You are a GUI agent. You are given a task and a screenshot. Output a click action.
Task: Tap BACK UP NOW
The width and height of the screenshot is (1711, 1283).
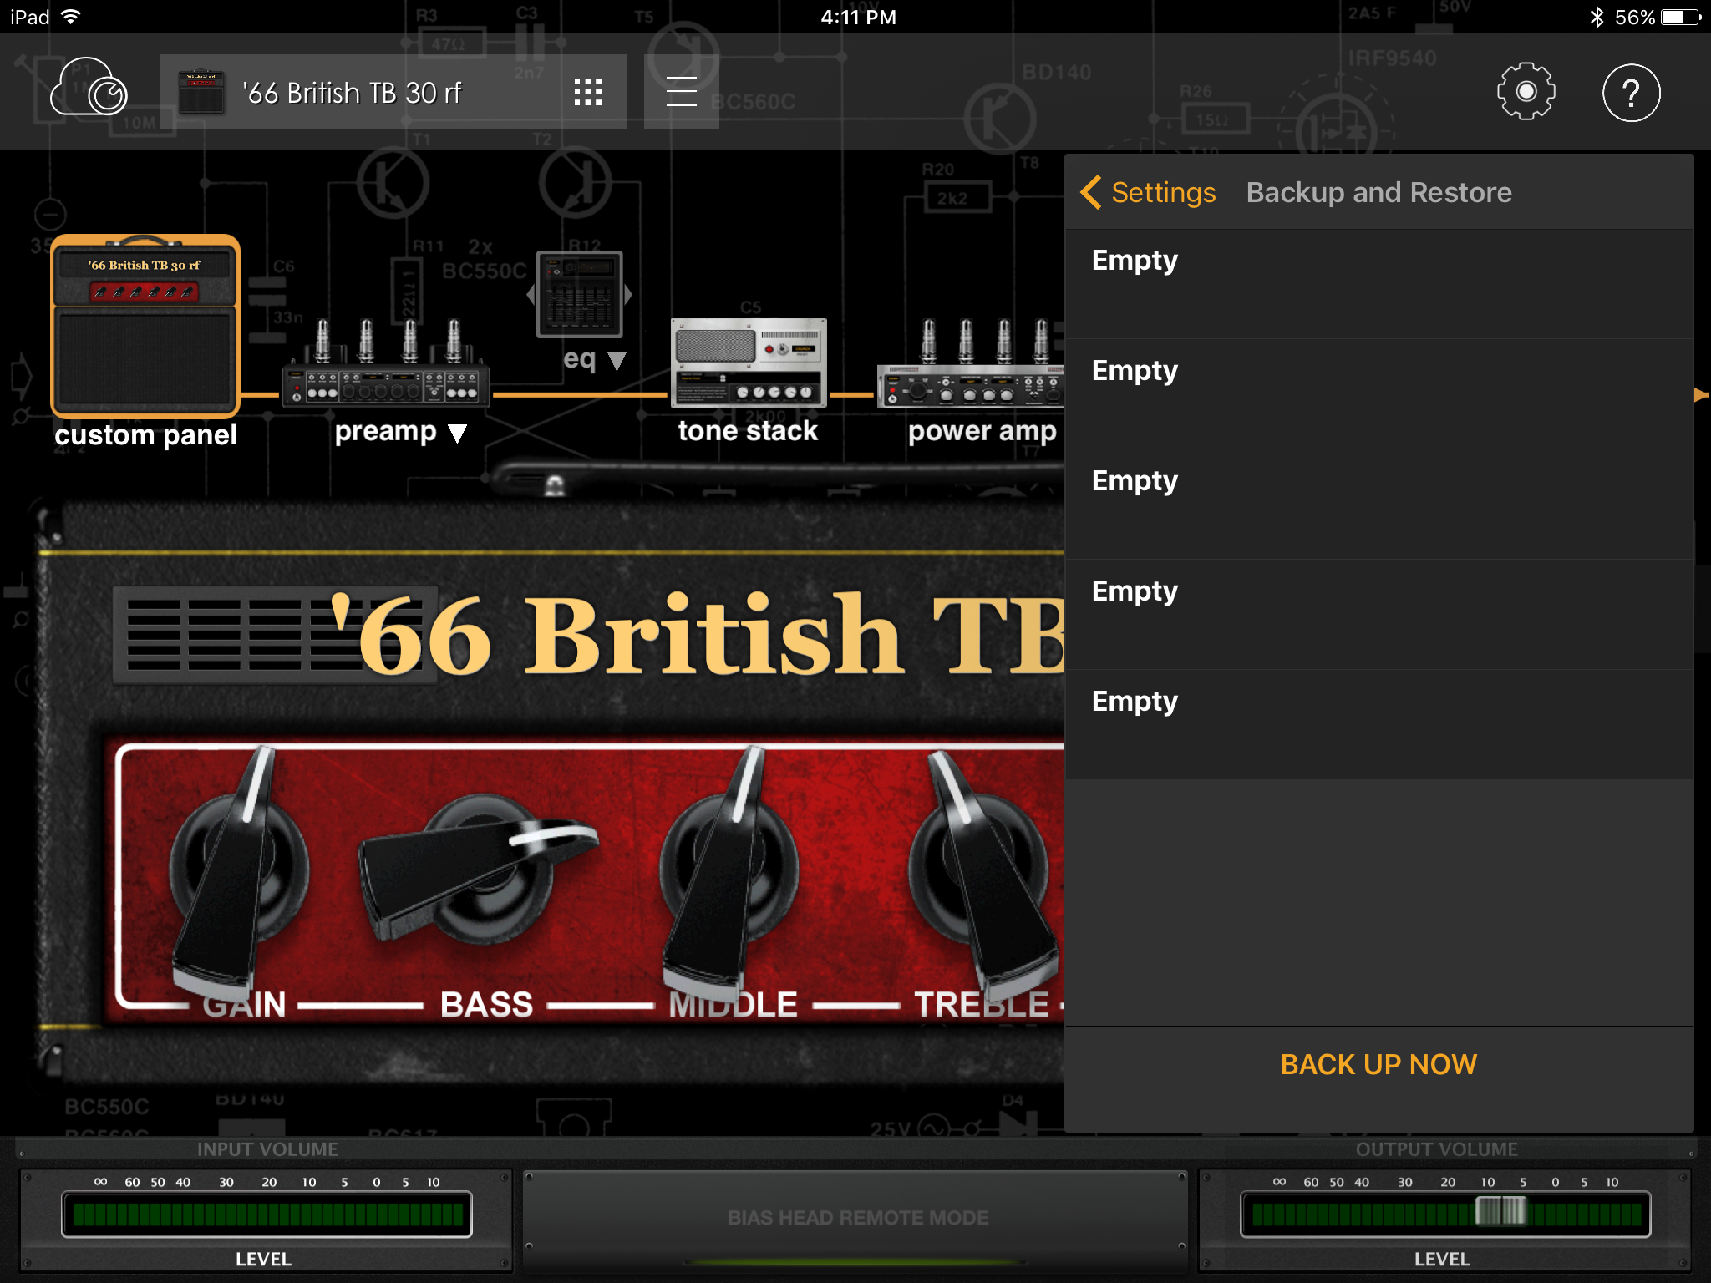click(1378, 1064)
